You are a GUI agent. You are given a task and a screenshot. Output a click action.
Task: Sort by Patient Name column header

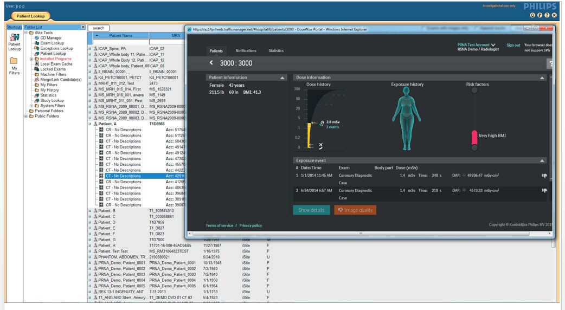(x=121, y=36)
